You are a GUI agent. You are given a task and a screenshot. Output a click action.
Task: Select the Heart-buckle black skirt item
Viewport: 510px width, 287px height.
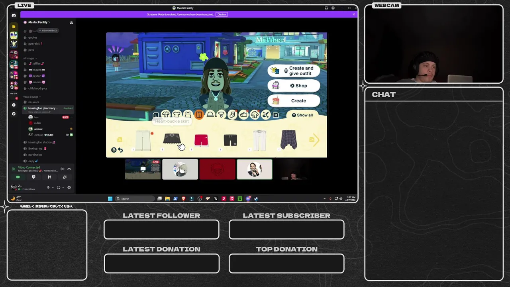click(172, 139)
